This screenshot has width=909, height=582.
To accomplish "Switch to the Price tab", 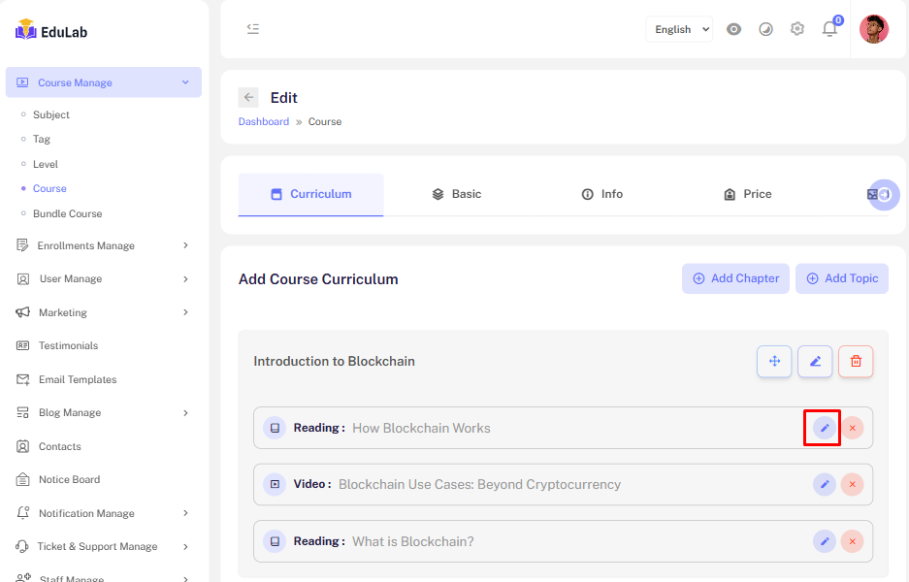I will tap(747, 194).
